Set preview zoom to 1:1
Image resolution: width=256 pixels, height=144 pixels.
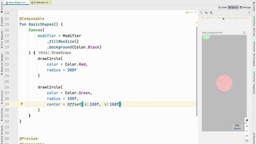click(247, 136)
